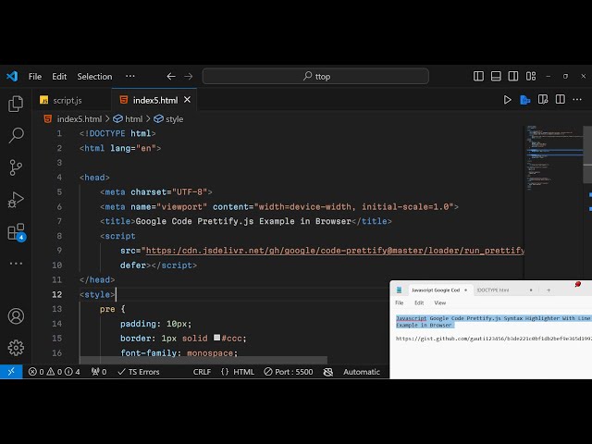Expand the html breadcrumb segment
This screenshot has width=592, height=444.
coord(133,118)
